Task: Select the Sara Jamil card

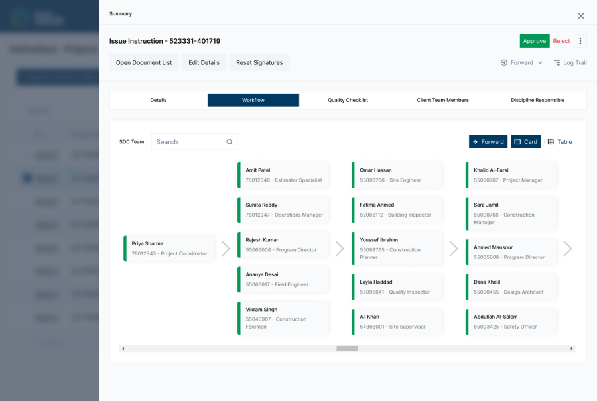Action: click(511, 214)
